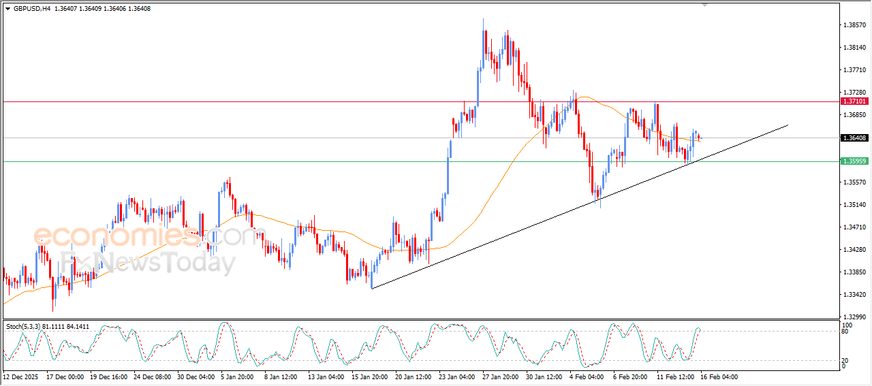The width and height of the screenshot is (872, 386).
Task: Select the ascending black trendline
Action: (x=579, y=207)
